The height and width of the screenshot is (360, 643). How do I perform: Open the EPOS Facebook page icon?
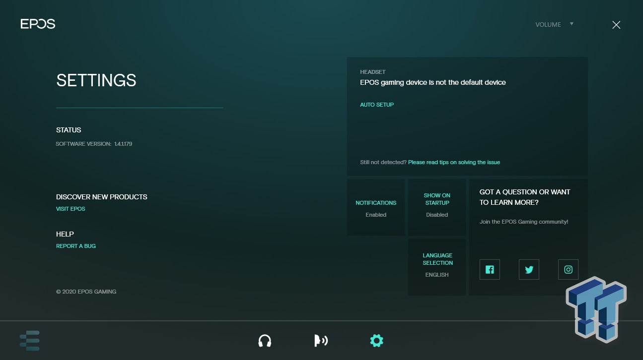pos(490,270)
